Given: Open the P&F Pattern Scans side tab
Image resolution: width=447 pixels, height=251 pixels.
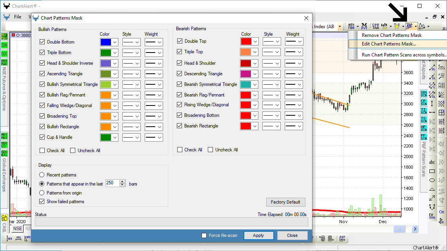Looking at the screenshot, I should point(423,159).
